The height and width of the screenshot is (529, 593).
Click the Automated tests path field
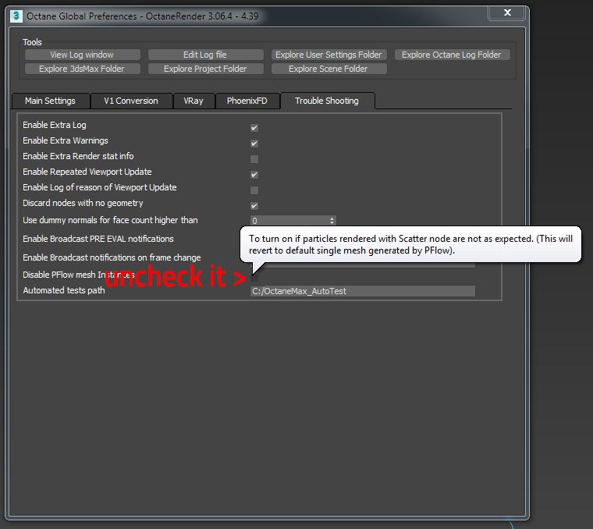(363, 291)
